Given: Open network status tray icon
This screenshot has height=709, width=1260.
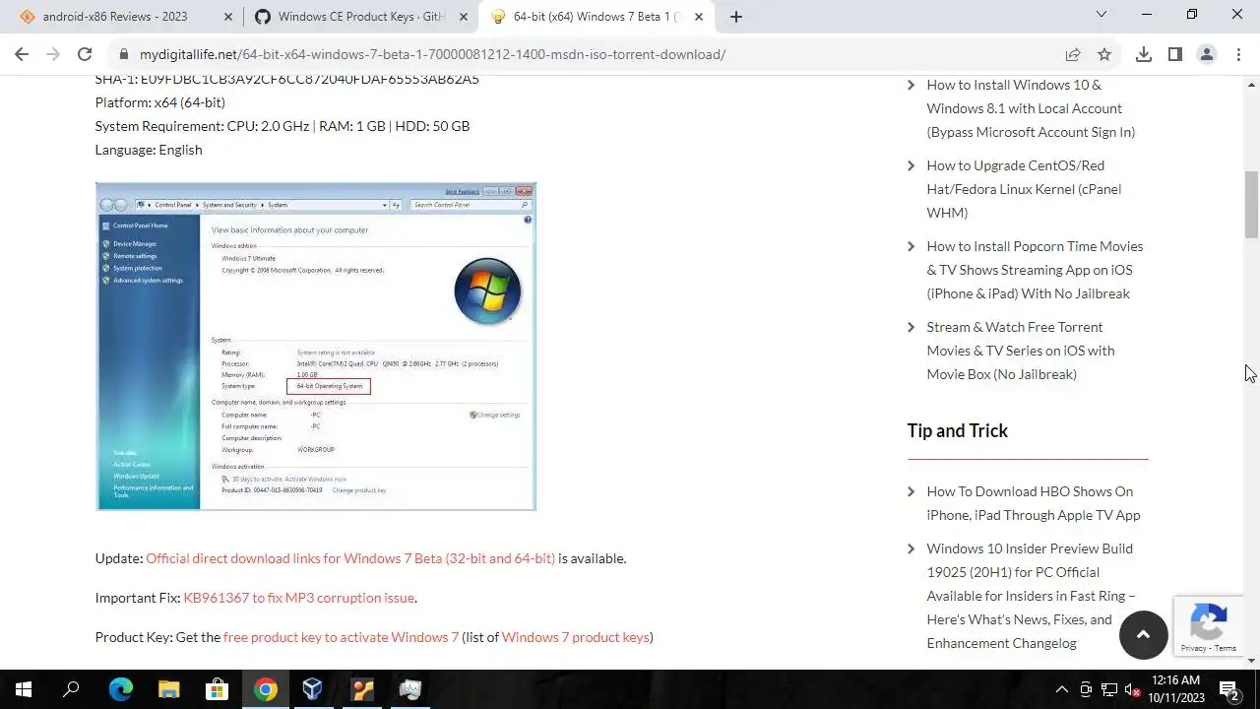Looking at the screenshot, I should (x=1109, y=689).
